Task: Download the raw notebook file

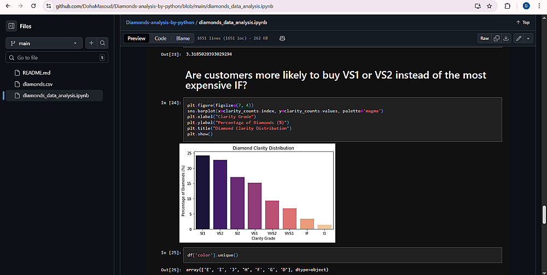Action: pos(506,38)
